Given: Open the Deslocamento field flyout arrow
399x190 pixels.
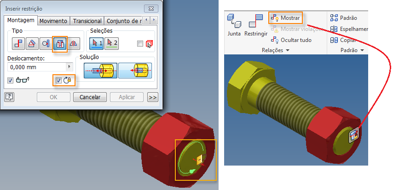Looking at the screenshot, I should click(69, 67).
